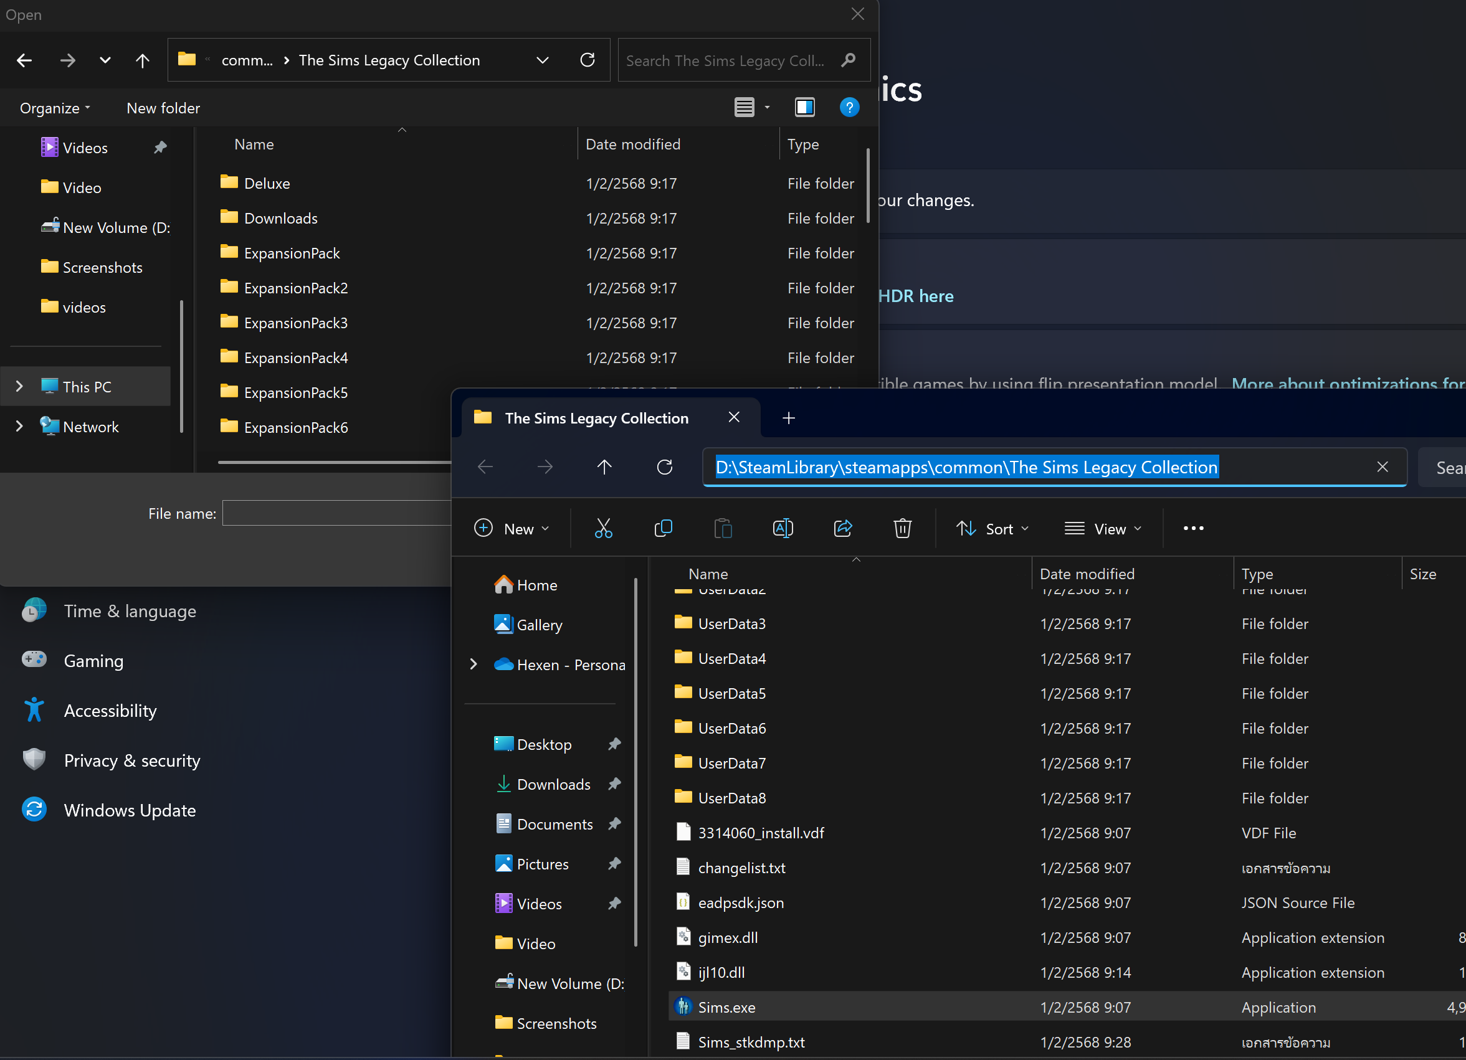Click the Search The Sims Legacy Collection field
The width and height of the screenshot is (1466, 1060).
(x=743, y=60)
